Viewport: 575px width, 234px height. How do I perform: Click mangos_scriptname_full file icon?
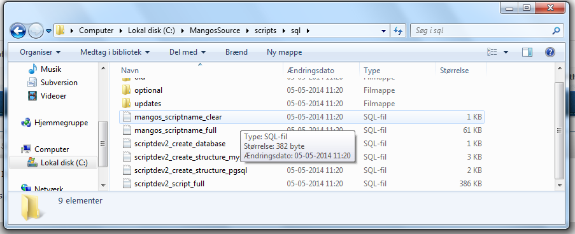(127, 130)
